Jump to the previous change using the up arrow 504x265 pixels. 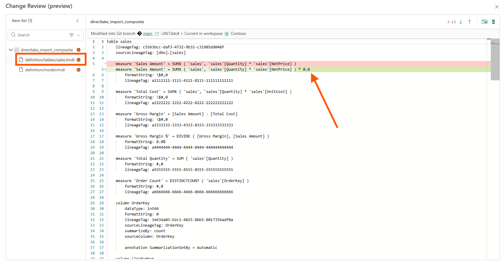(469, 22)
